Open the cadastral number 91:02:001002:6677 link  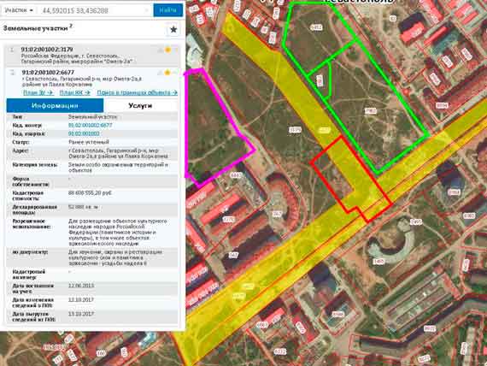point(90,126)
